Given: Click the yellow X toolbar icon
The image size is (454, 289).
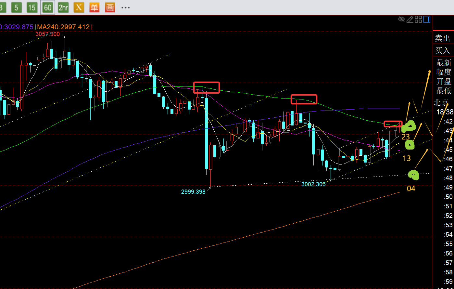Looking at the screenshot, I should click(79, 7).
